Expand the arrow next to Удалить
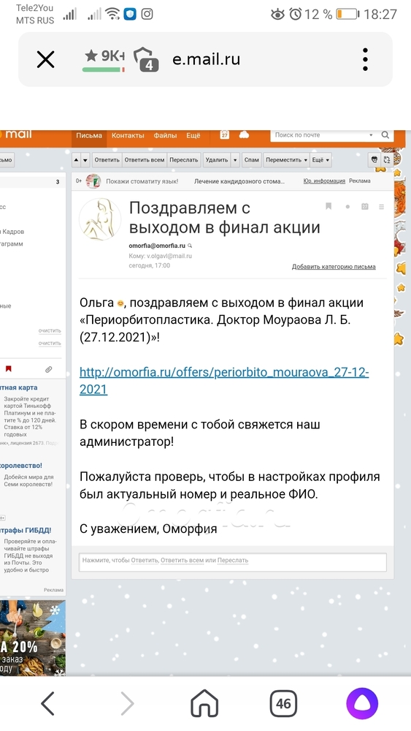This screenshot has height=731, width=411. (235, 160)
